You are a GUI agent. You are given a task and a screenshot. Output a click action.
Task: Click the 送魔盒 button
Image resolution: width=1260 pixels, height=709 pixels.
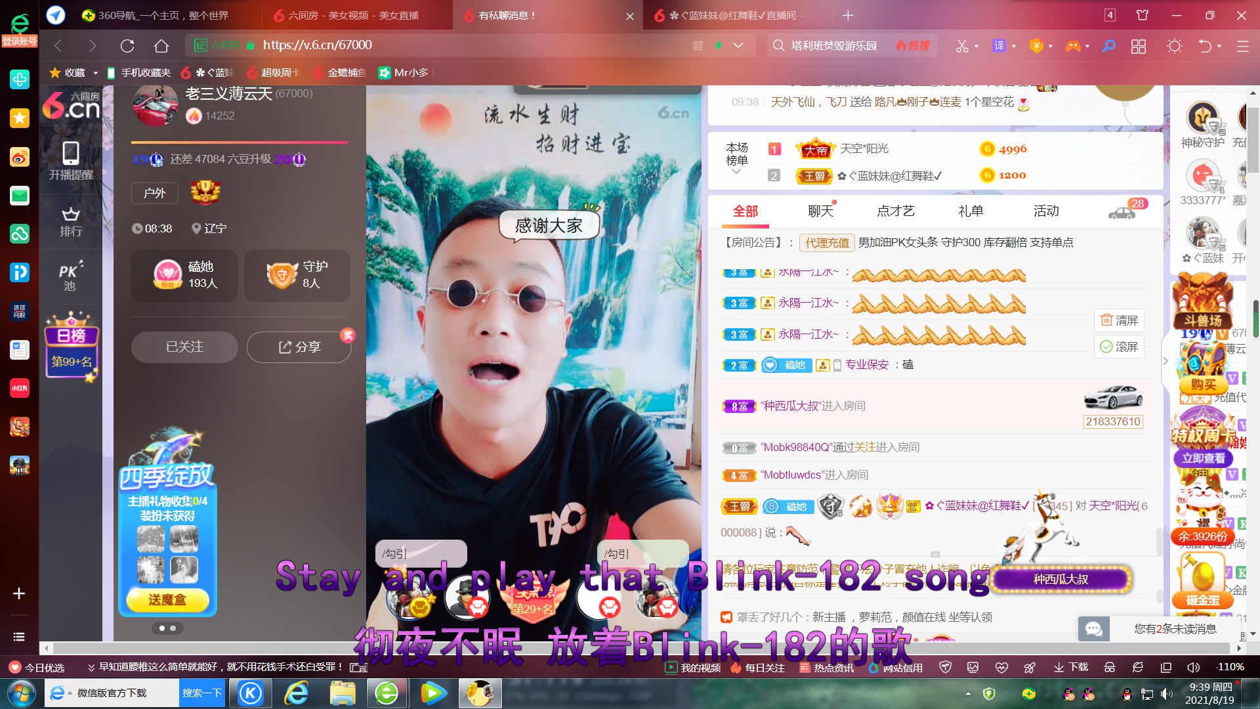point(167,599)
